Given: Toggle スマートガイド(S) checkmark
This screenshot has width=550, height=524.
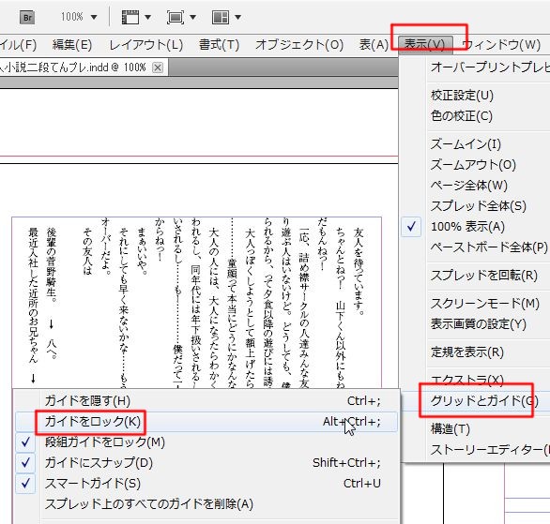Looking at the screenshot, I should (x=206, y=484).
